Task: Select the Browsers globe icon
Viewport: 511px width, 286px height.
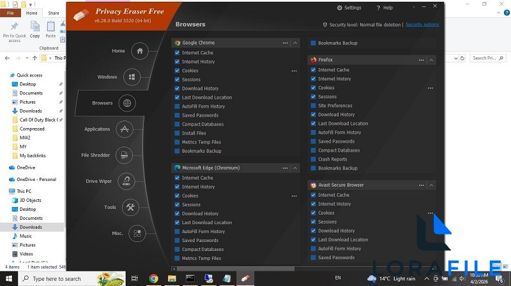Action: 127,103
